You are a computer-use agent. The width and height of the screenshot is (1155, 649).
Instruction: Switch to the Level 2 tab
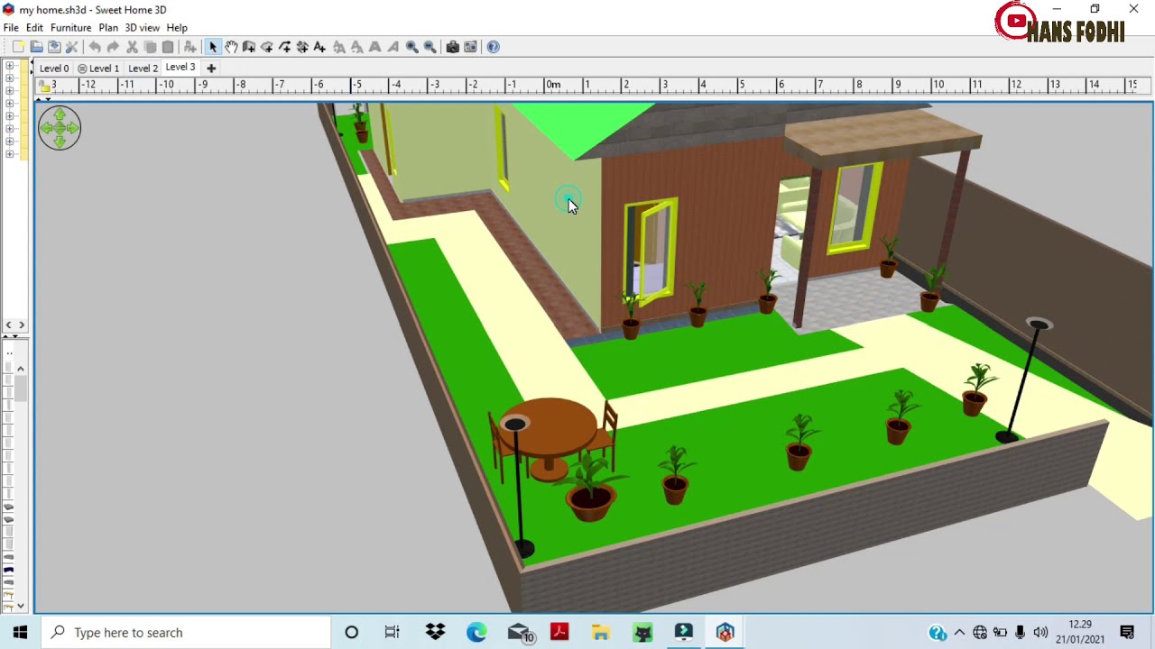pos(143,69)
